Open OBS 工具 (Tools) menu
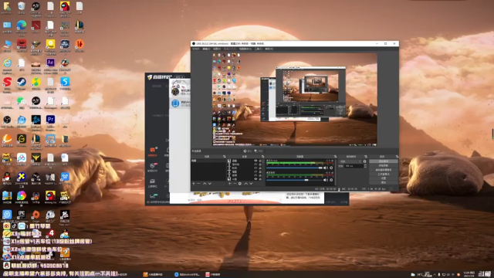Viewport: 494px width, 278px height. 259,49
